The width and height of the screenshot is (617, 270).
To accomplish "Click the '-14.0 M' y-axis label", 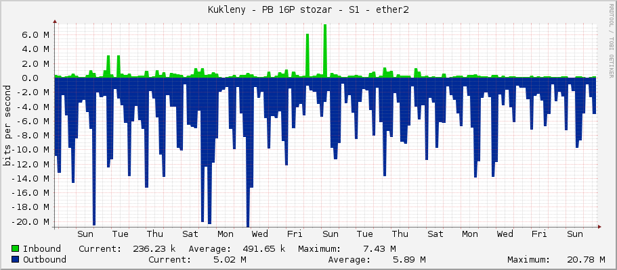I will pyautogui.click(x=30, y=179).
